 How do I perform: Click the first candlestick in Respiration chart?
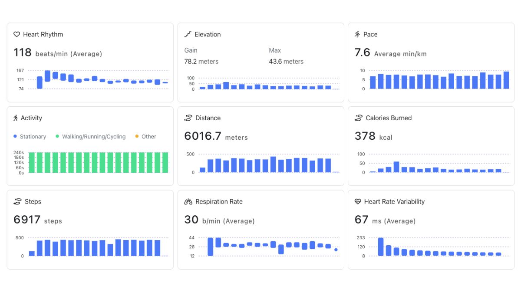click(x=211, y=246)
